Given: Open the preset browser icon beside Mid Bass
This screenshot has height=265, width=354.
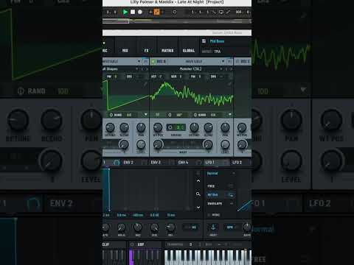Looking at the screenshot, I should click(x=204, y=41).
